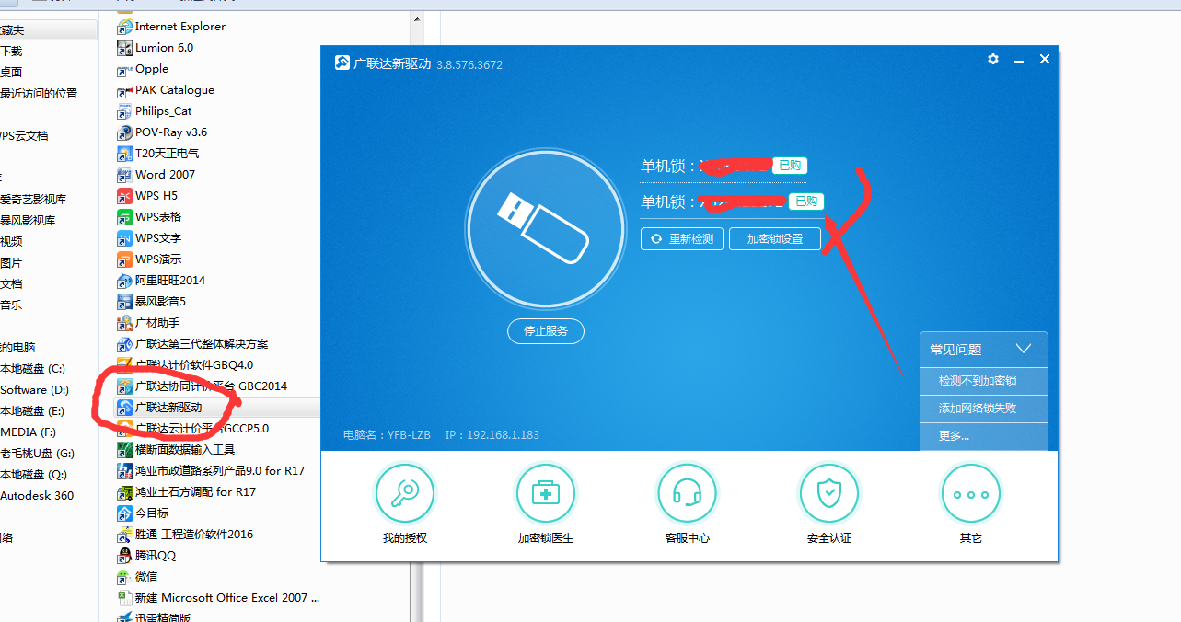Click 加密锁设置 button
Viewport: 1181px width, 622px height.
tap(774, 239)
